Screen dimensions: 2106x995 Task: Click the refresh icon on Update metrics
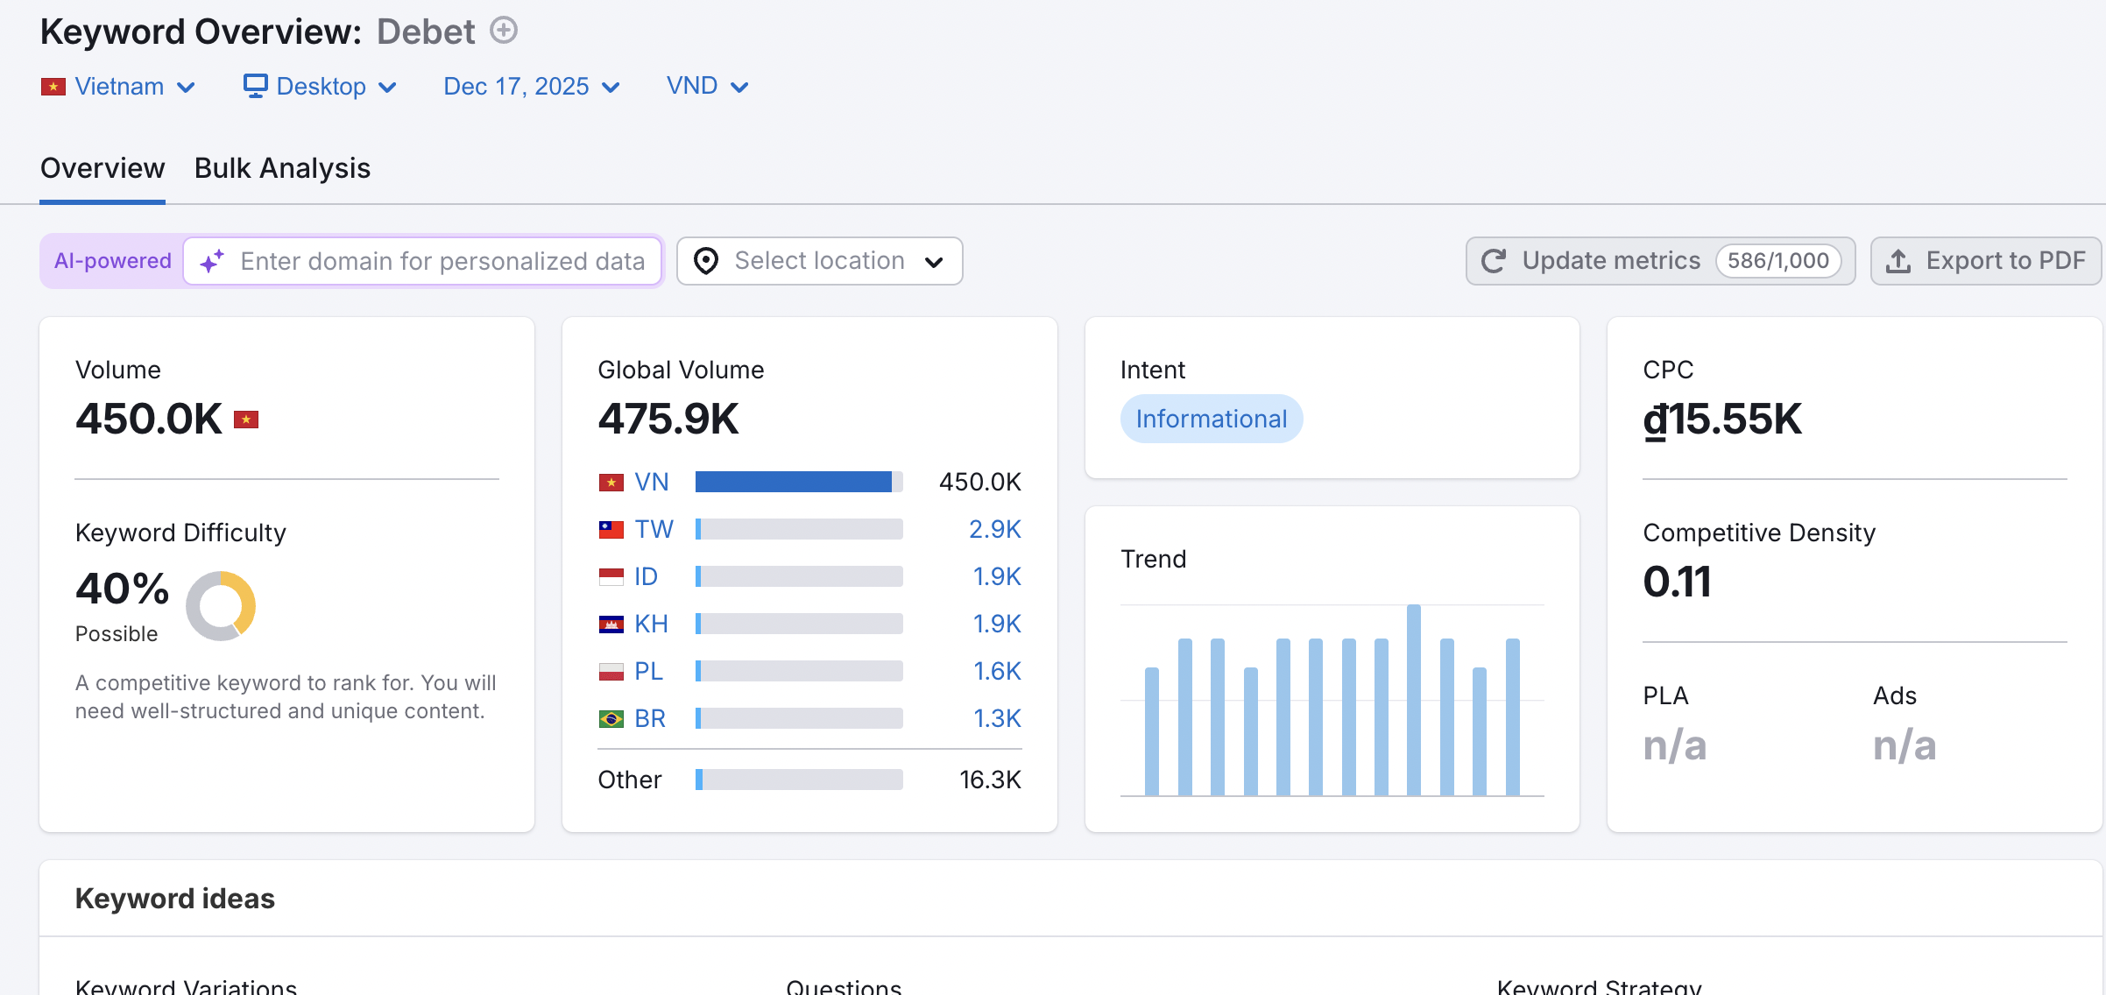coord(1494,261)
